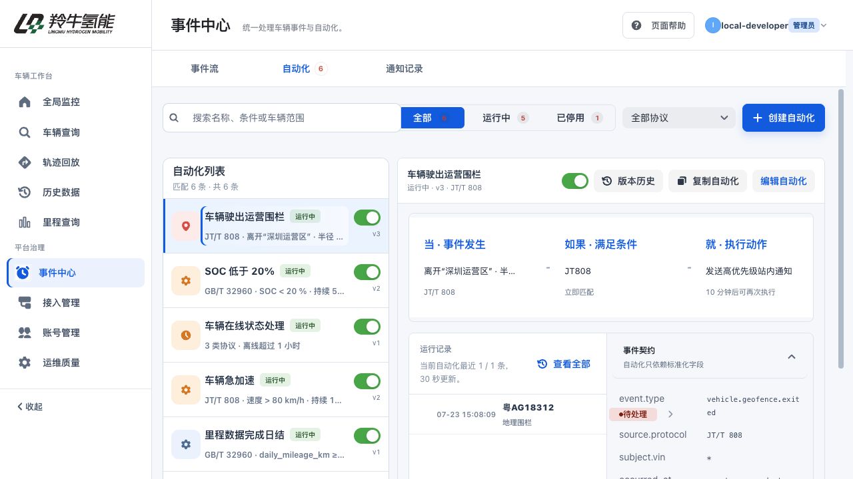Open the 车辆急加速 automation row title
Image resolution: width=853 pixels, height=479 pixels.
point(230,381)
